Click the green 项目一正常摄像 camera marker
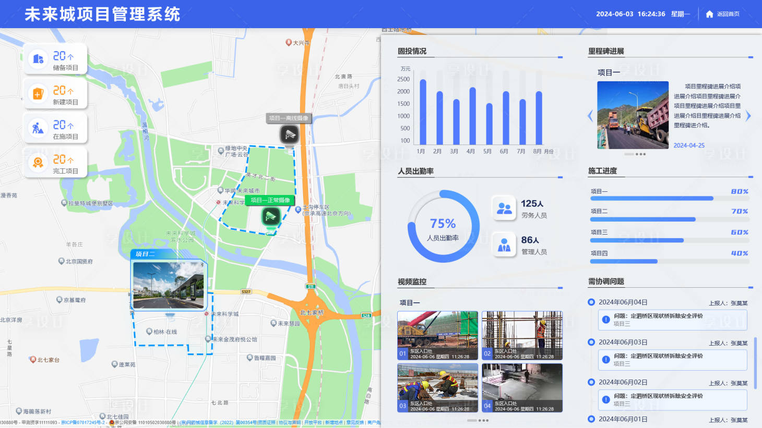 [x=270, y=216]
